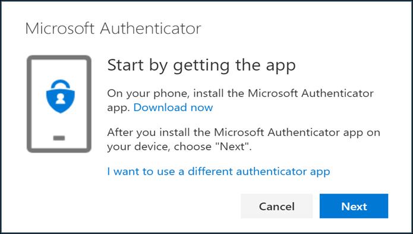Viewport: 413px width, 234px height.
Task: Click the blank phone screen below the shield
Action: 59,124
